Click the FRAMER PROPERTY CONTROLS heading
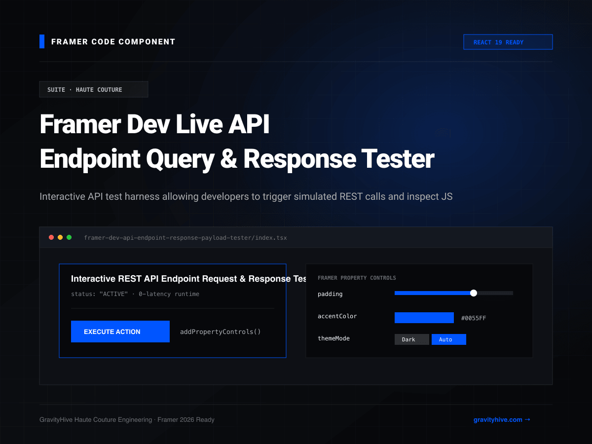This screenshot has height=444, width=592. (357, 278)
